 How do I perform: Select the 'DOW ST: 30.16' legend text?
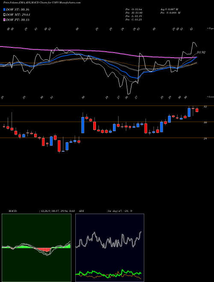[18, 9]
